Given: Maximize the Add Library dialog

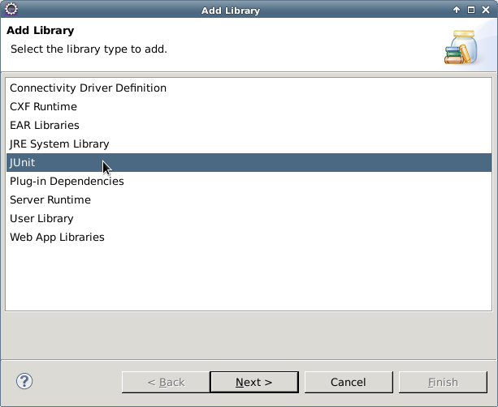Looking at the screenshot, I should [471, 10].
